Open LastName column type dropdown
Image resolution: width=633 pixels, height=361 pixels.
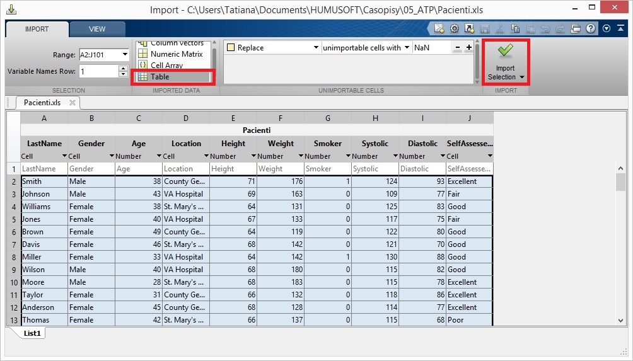point(64,156)
